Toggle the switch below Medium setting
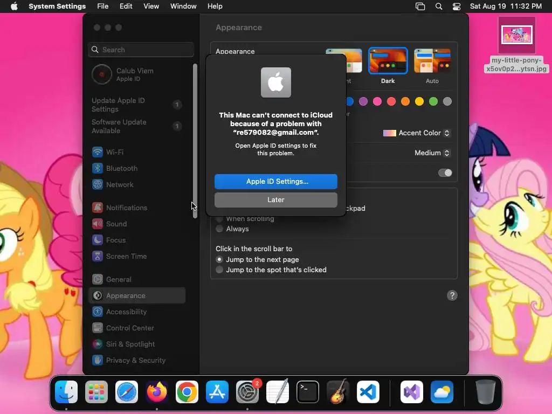552x414 pixels. click(x=445, y=173)
